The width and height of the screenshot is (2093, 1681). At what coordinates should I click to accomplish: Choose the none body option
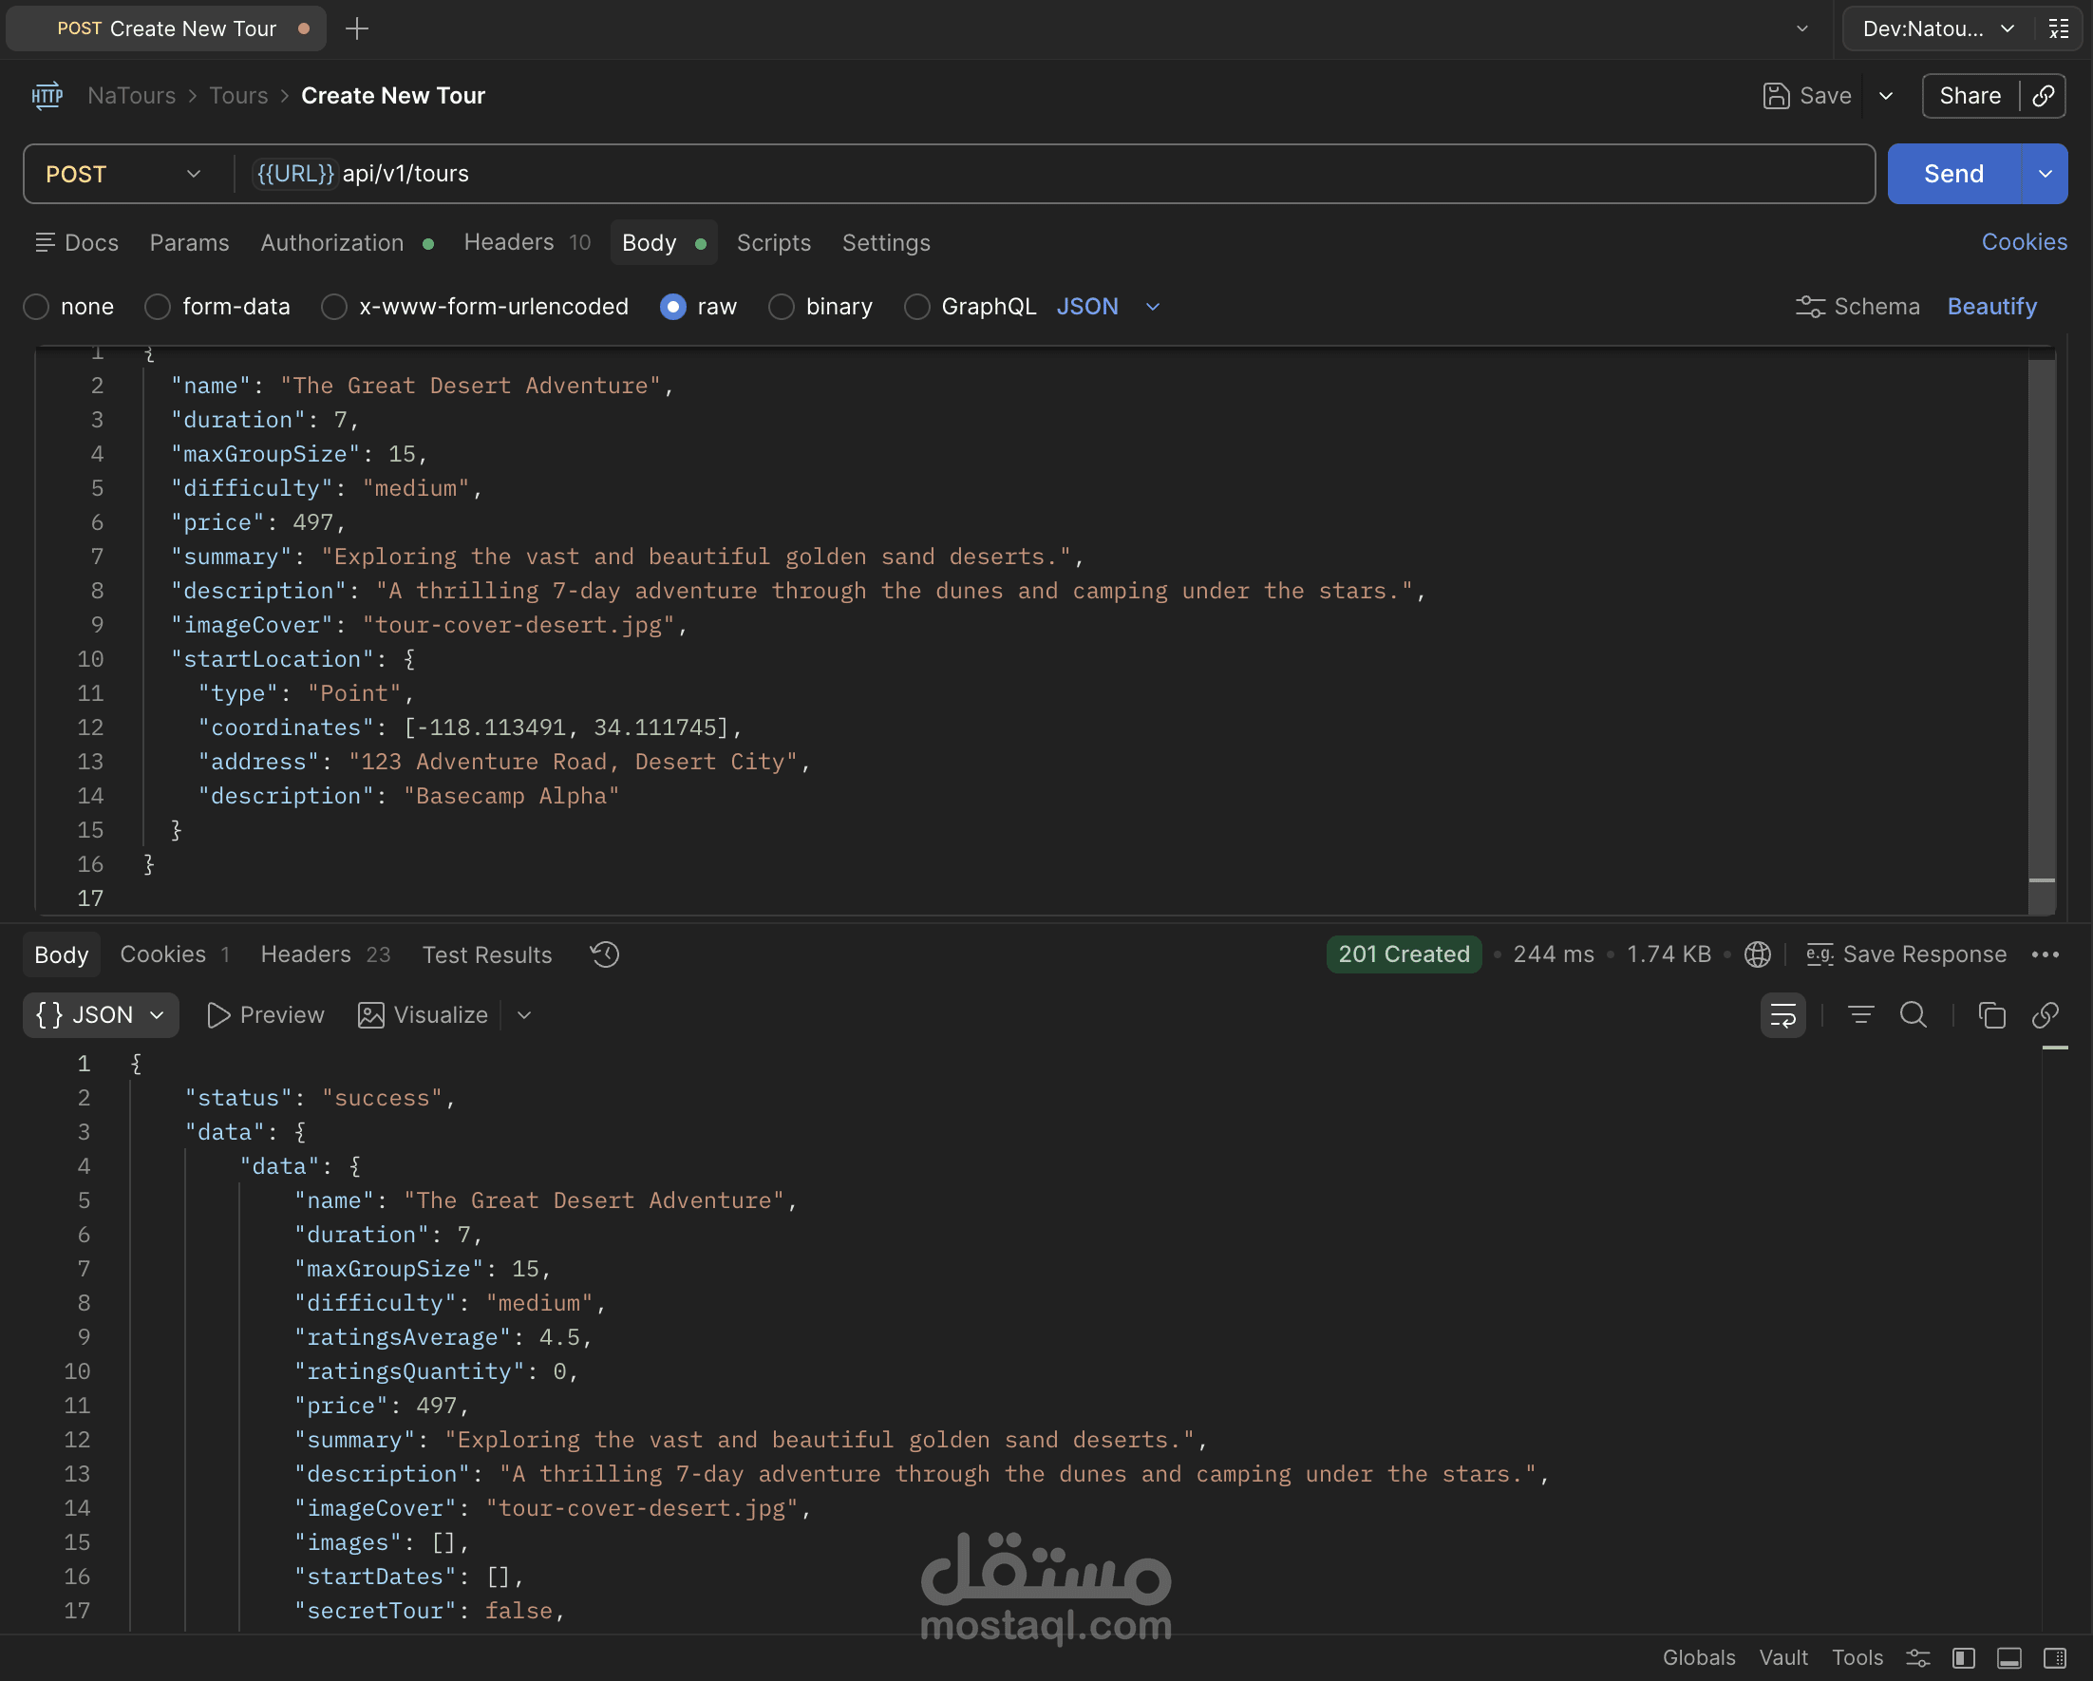tap(37, 307)
